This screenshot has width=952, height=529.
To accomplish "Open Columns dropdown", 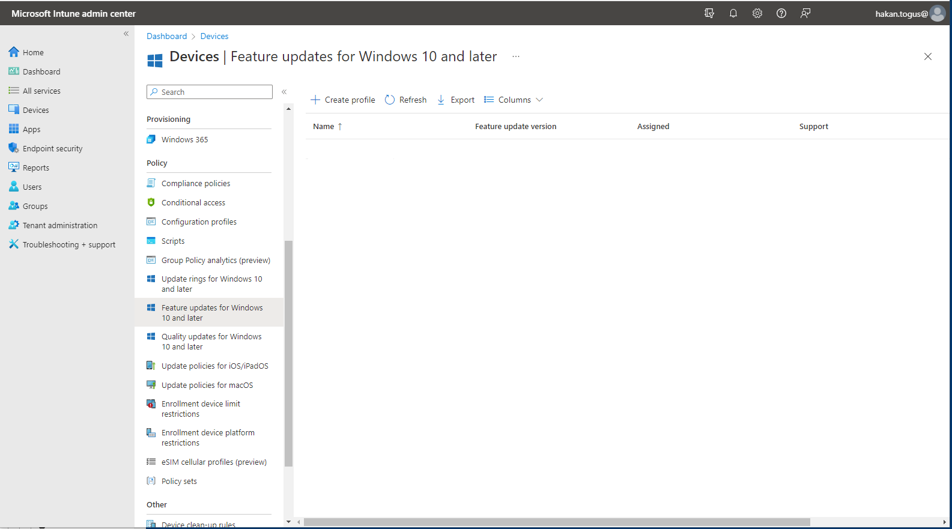I will coord(514,100).
